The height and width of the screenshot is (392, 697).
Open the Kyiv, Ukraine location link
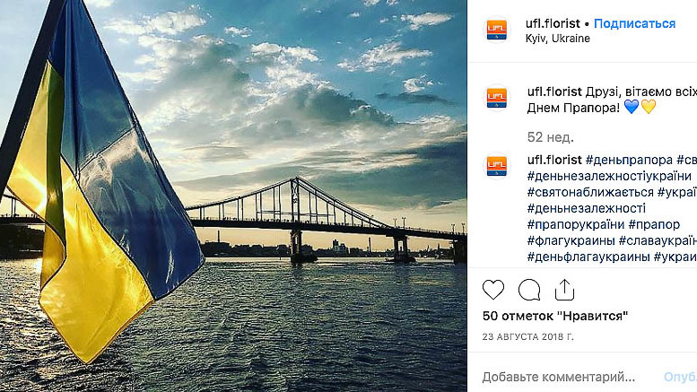(558, 39)
